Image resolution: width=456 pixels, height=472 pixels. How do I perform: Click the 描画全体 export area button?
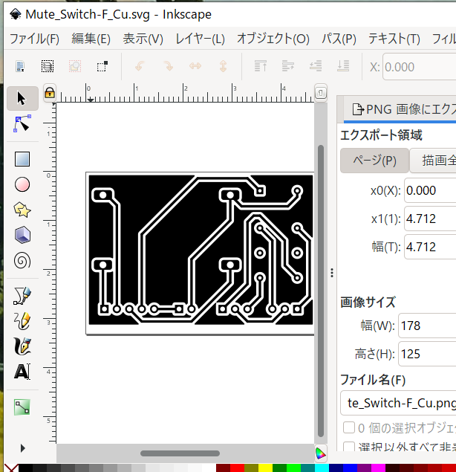(x=433, y=161)
